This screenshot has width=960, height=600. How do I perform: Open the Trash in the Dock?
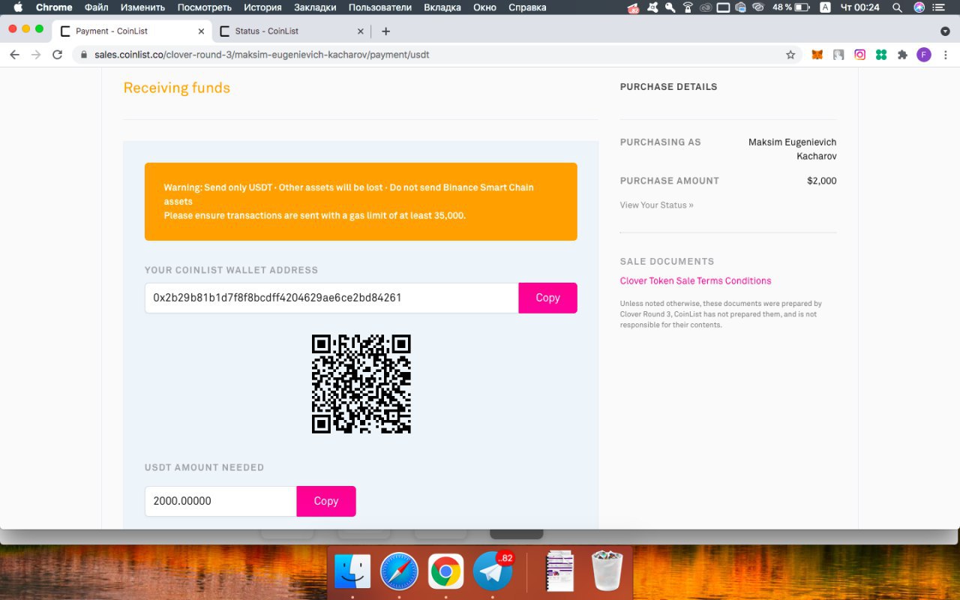click(607, 571)
